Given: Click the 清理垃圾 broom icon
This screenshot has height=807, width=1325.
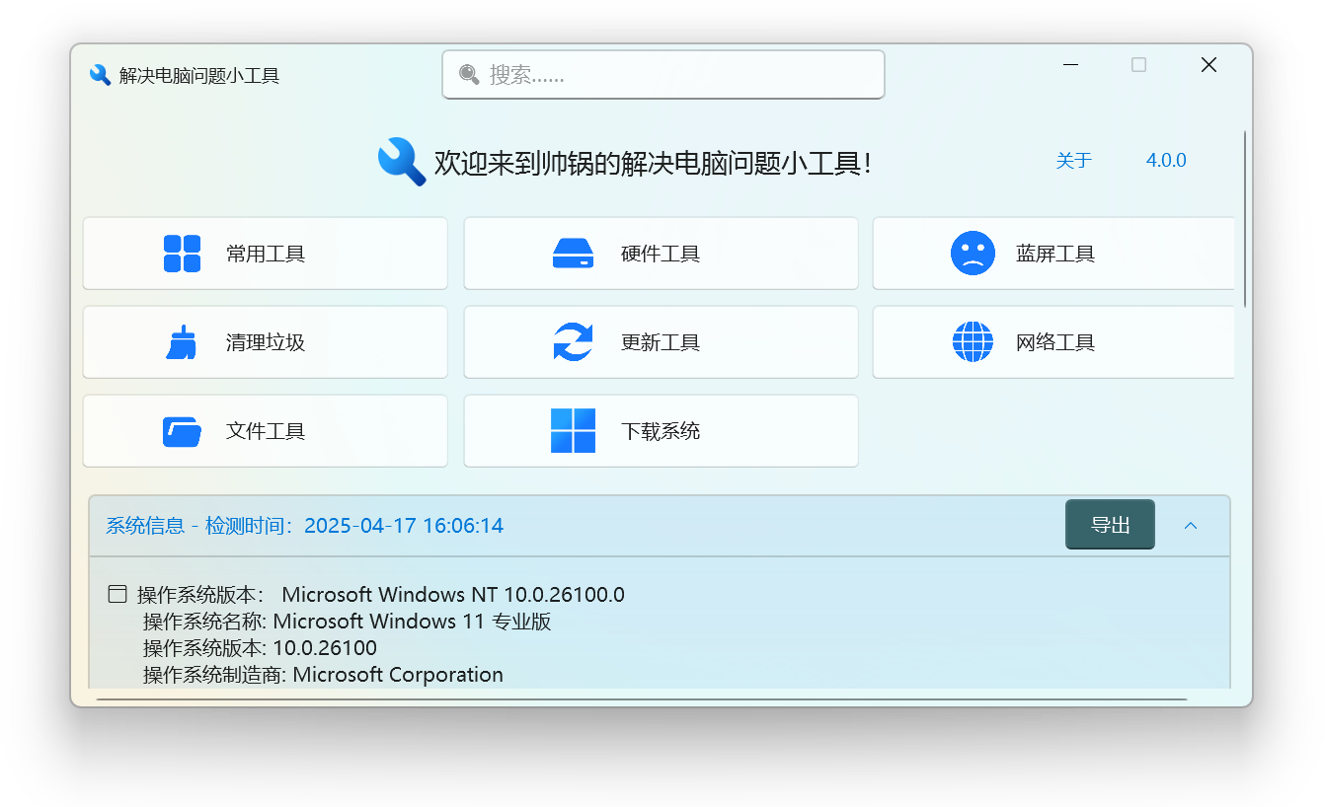Looking at the screenshot, I should click(182, 341).
